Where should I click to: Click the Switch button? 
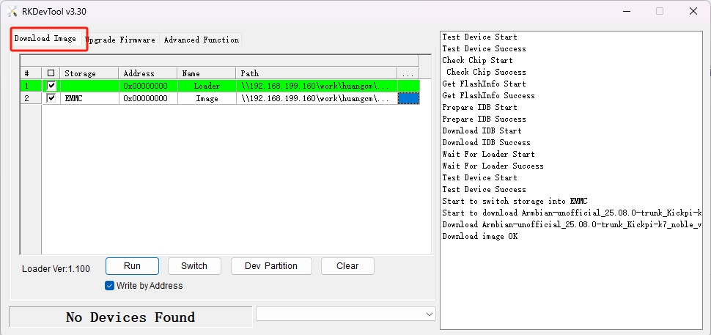(194, 266)
